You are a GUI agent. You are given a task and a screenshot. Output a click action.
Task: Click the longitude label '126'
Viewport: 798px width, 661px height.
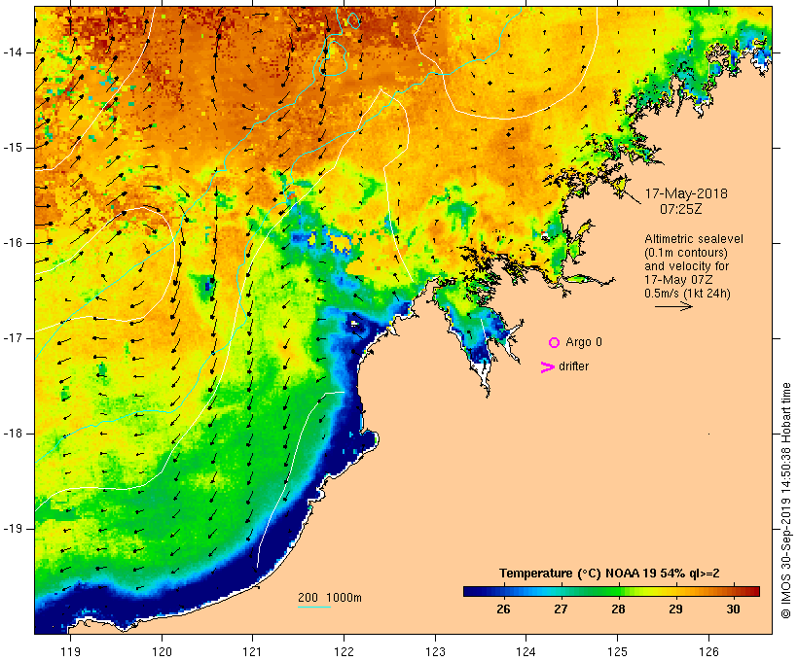click(708, 651)
